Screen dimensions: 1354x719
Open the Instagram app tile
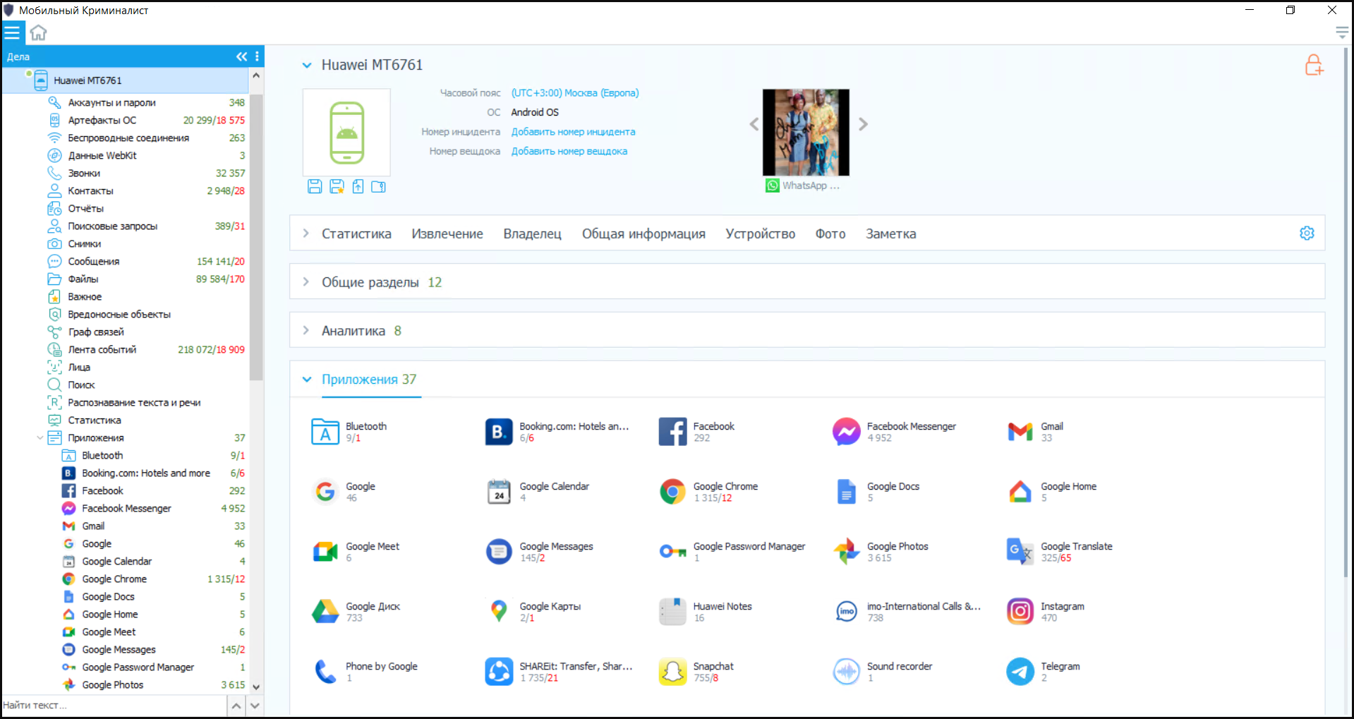point(1046,612)
